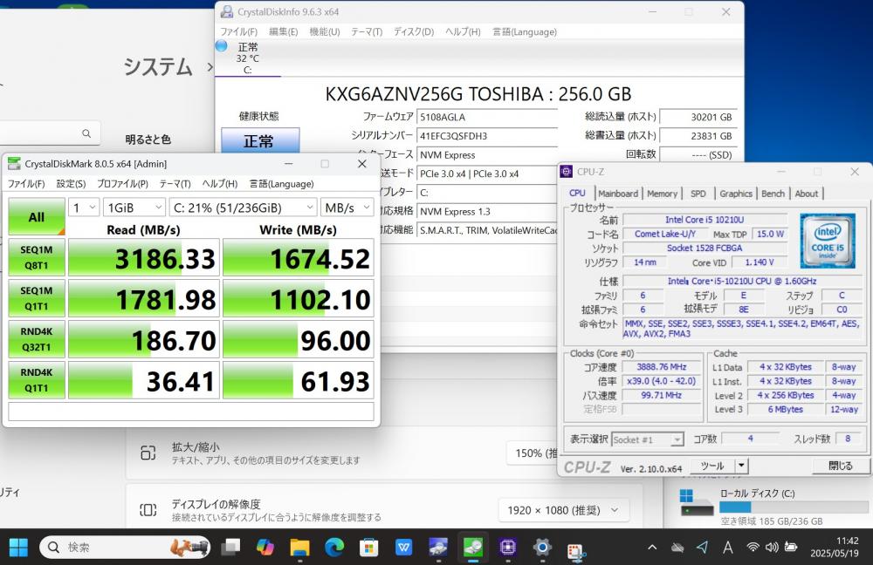873x565 pixels.
Task: Switch to the Graphics tab in CPU-Z
Action: [x=735, y=194]
